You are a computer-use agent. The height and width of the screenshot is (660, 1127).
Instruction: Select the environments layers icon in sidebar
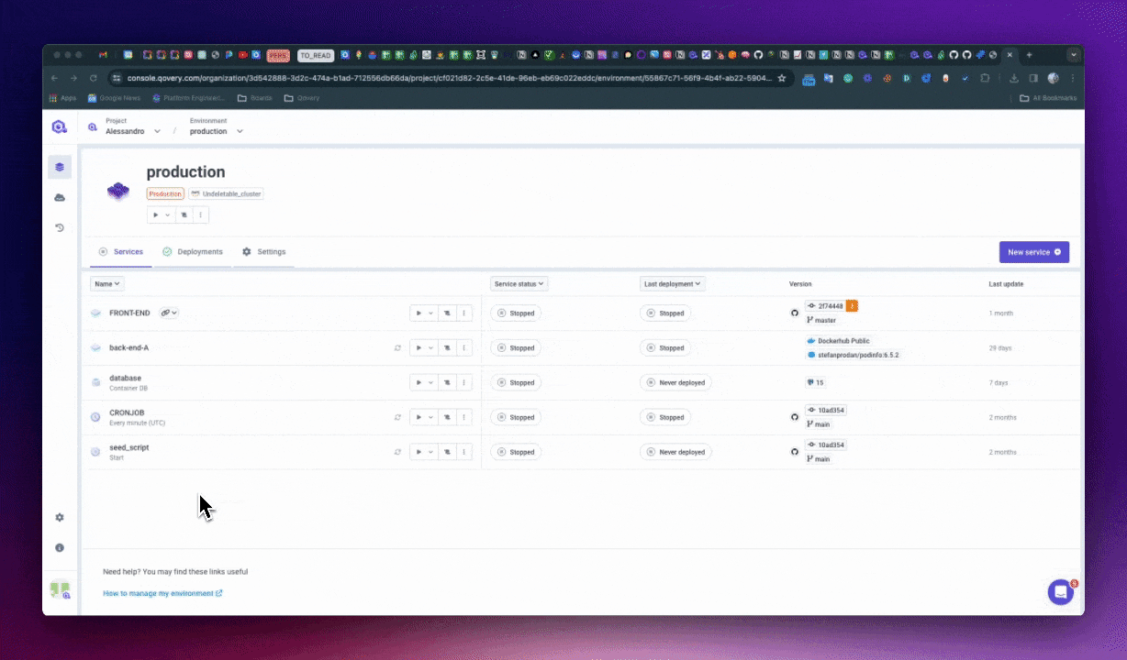pyautogui.click(x=60, y=167)
